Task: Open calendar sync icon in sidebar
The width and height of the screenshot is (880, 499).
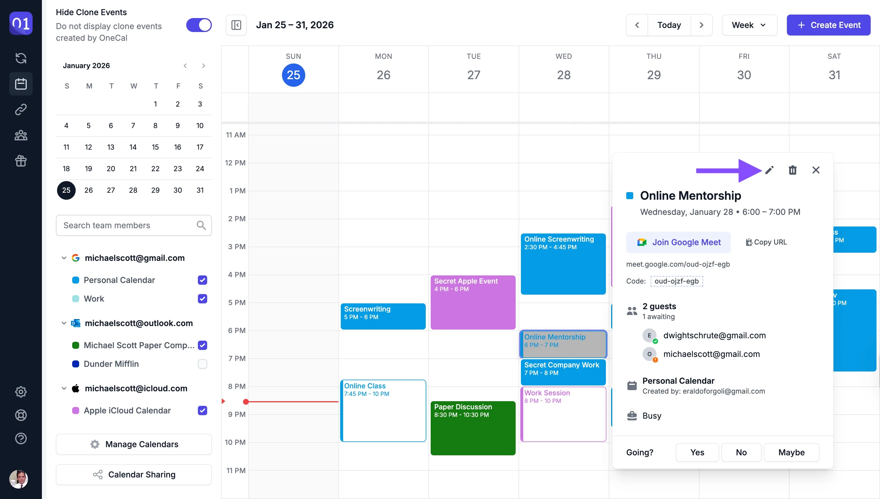Action: 21,58
